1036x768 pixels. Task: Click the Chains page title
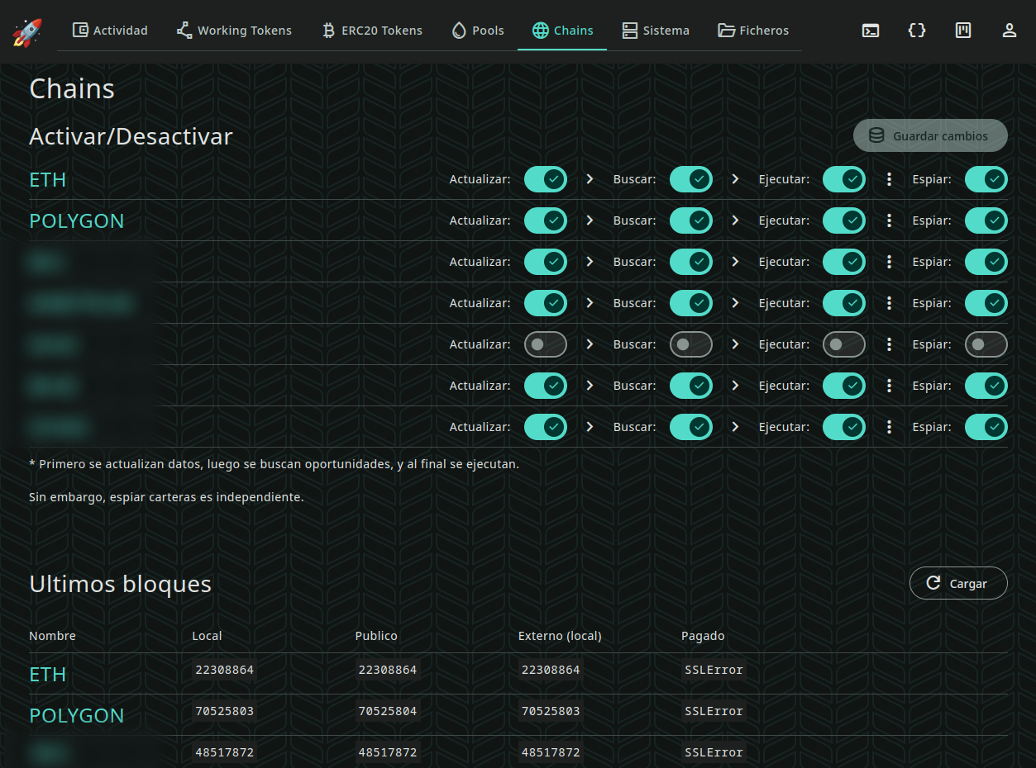pyautogui.click(x=72, y=89)
